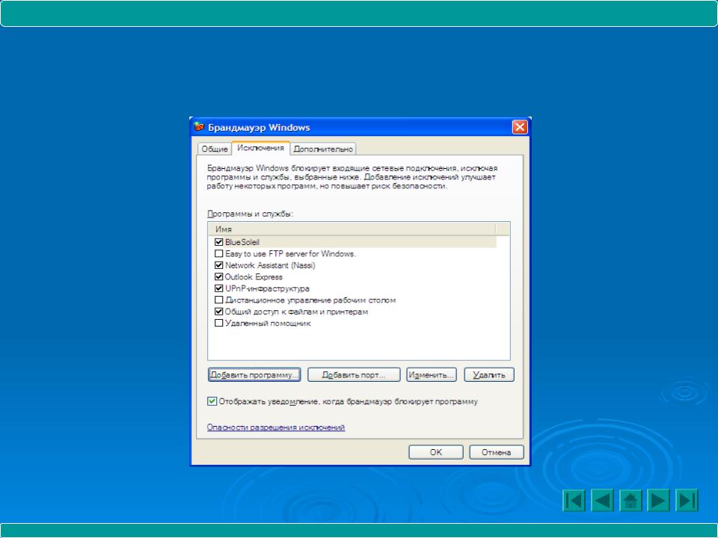Screen dimensions: 718x538
Task: Click the firewall icon in title bar
Action: click(x=199, y=127)
